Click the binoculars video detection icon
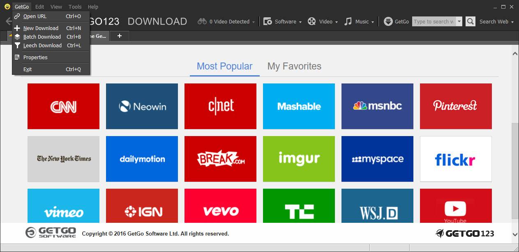This screenshot has height=252, width=519. (x=202, y=21)
